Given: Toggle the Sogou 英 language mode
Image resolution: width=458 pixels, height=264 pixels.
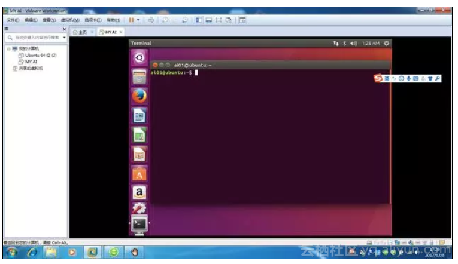Looking at the screenshot, I should (387, 78).
